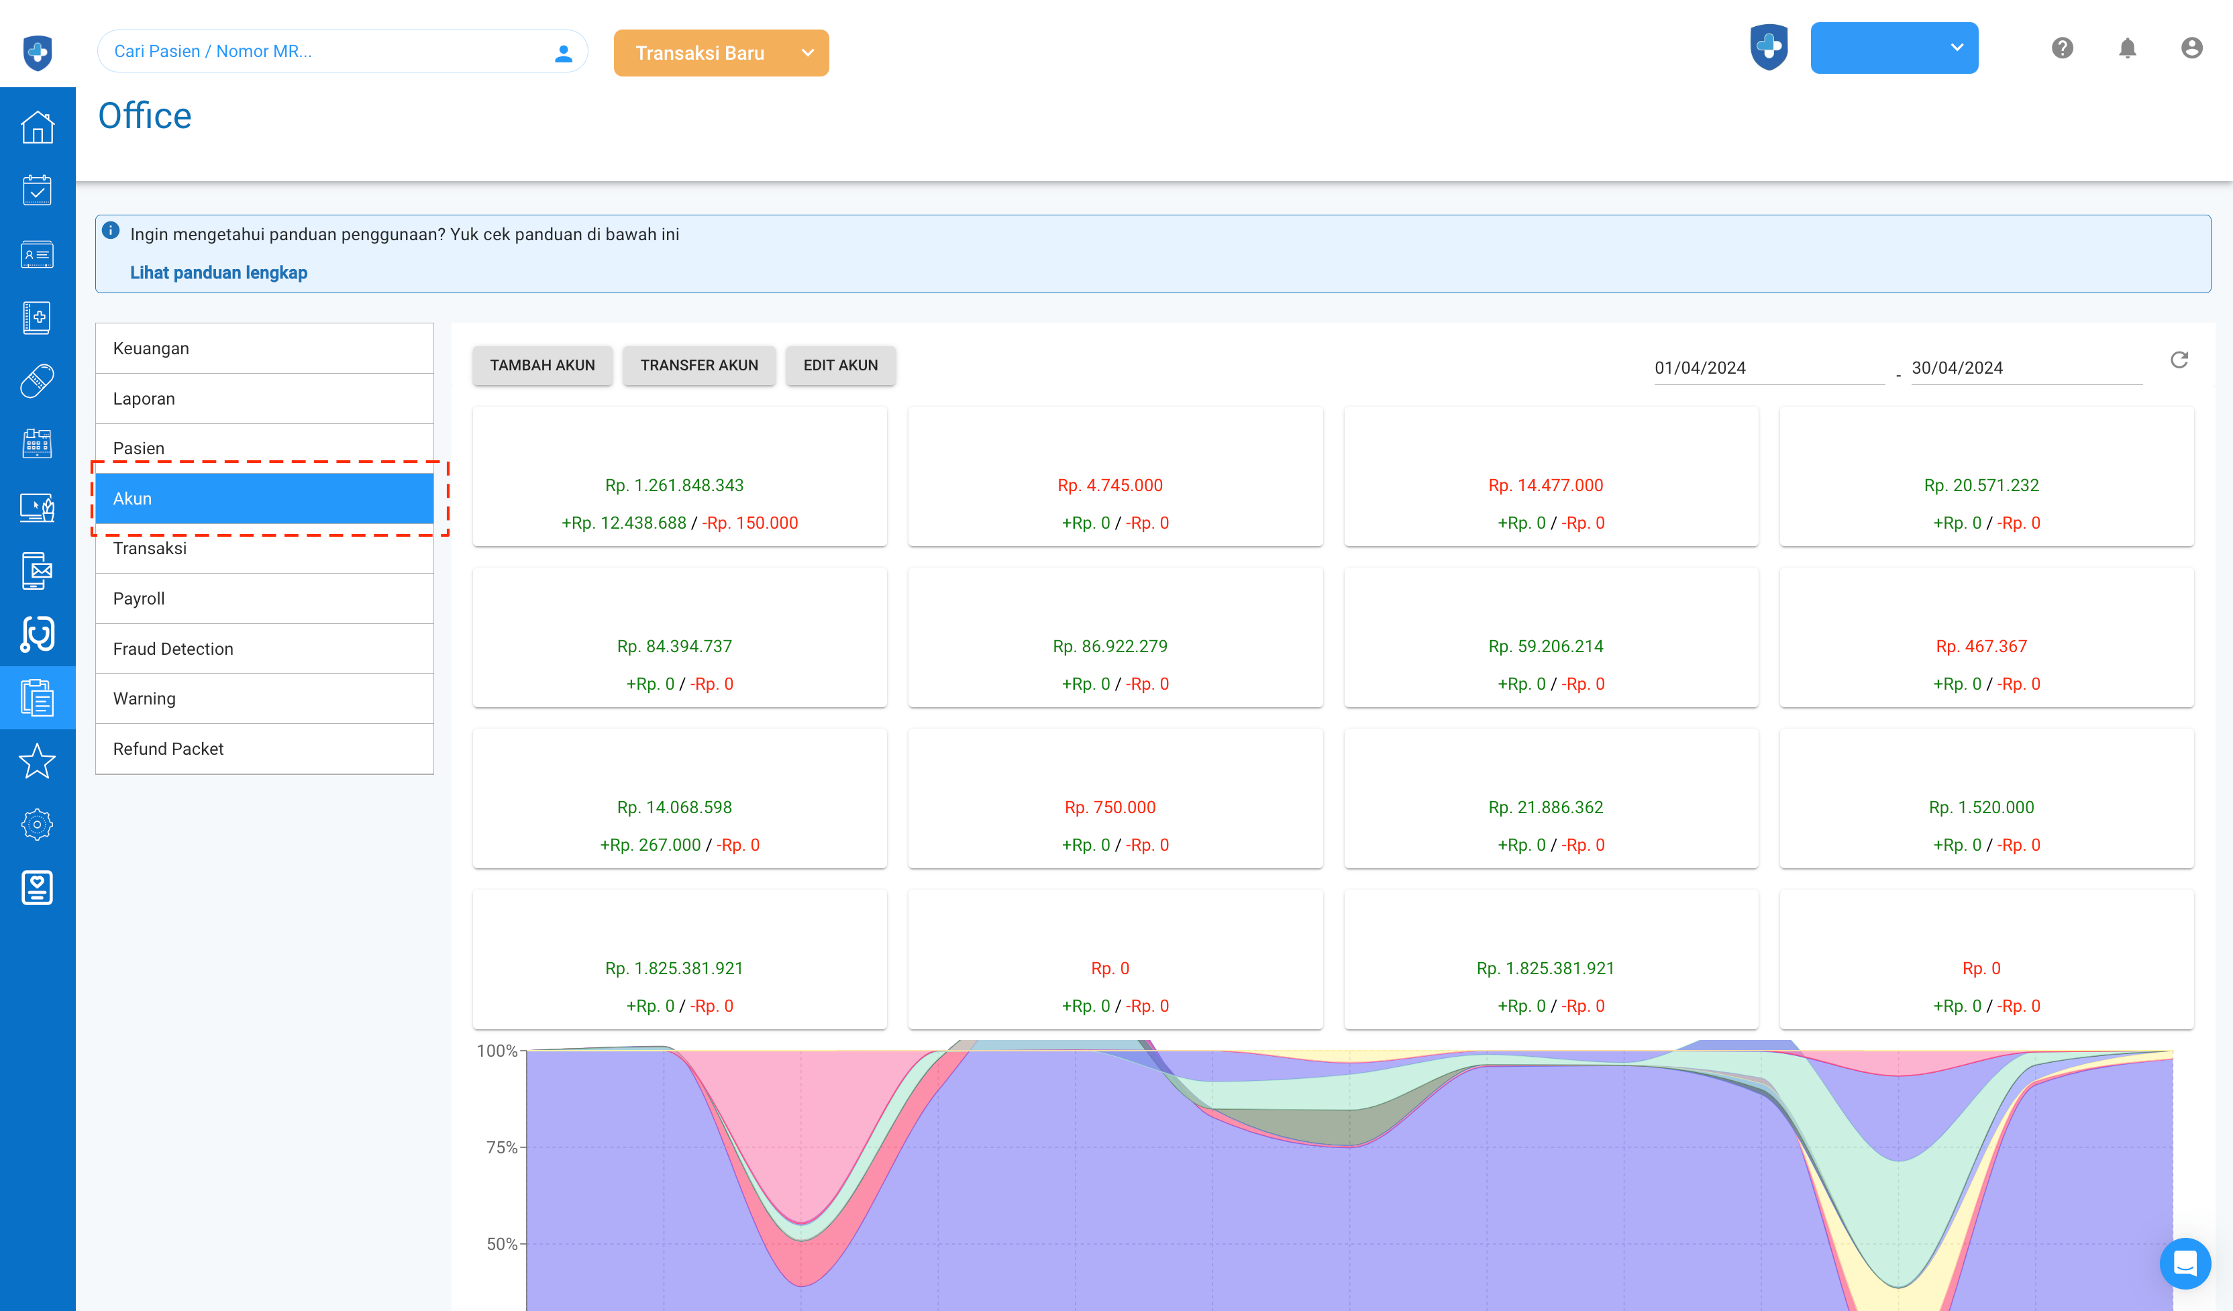The image size is (2233, 1311).
Task: Open the help question mark icon
Action: tap(2062, 49)
